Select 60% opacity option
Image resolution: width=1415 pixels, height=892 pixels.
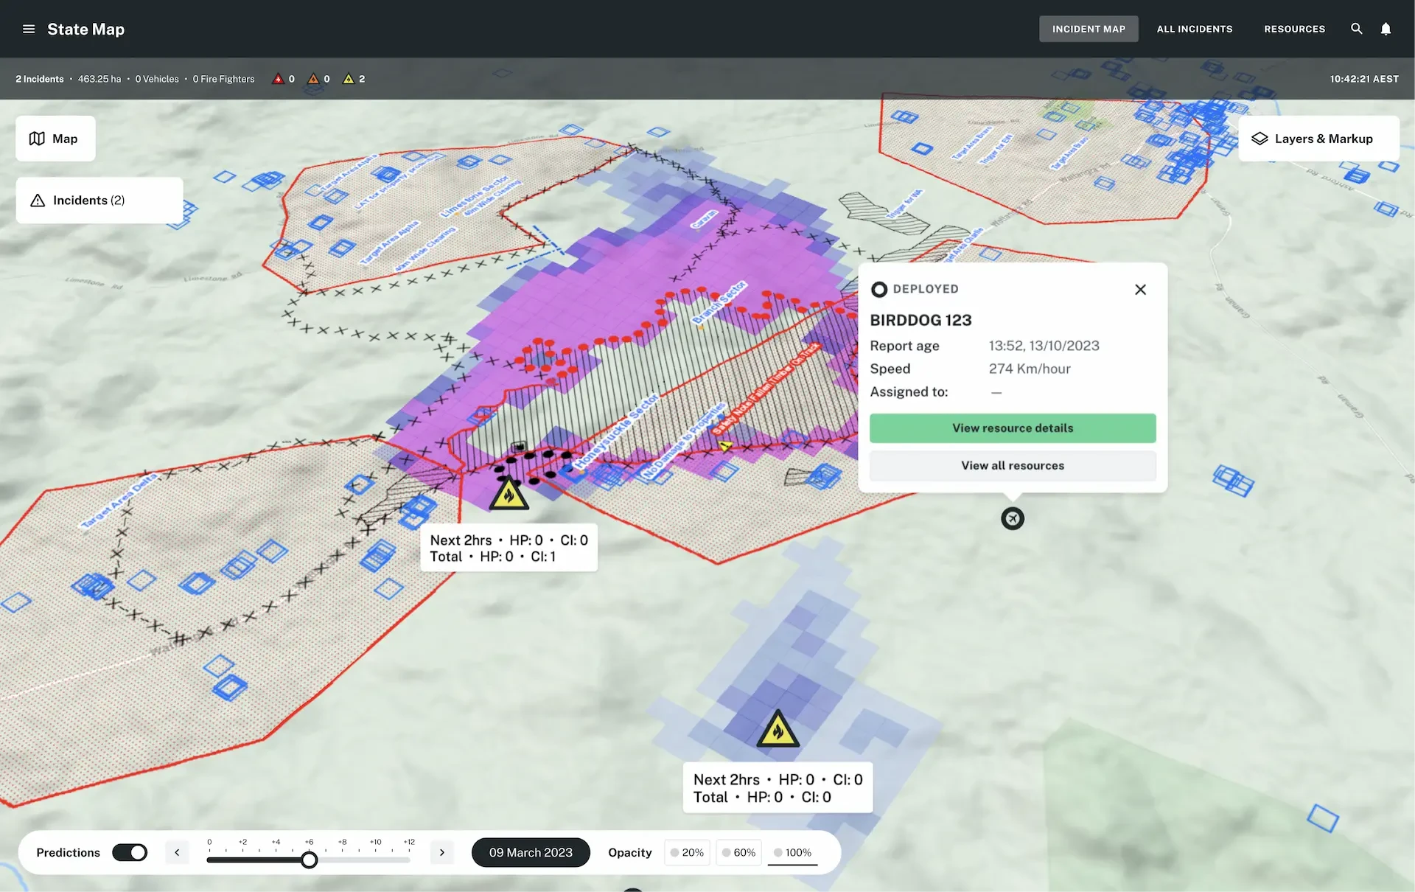[x=738, y=853]
